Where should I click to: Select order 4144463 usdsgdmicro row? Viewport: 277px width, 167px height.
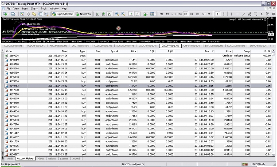(138, 86)
